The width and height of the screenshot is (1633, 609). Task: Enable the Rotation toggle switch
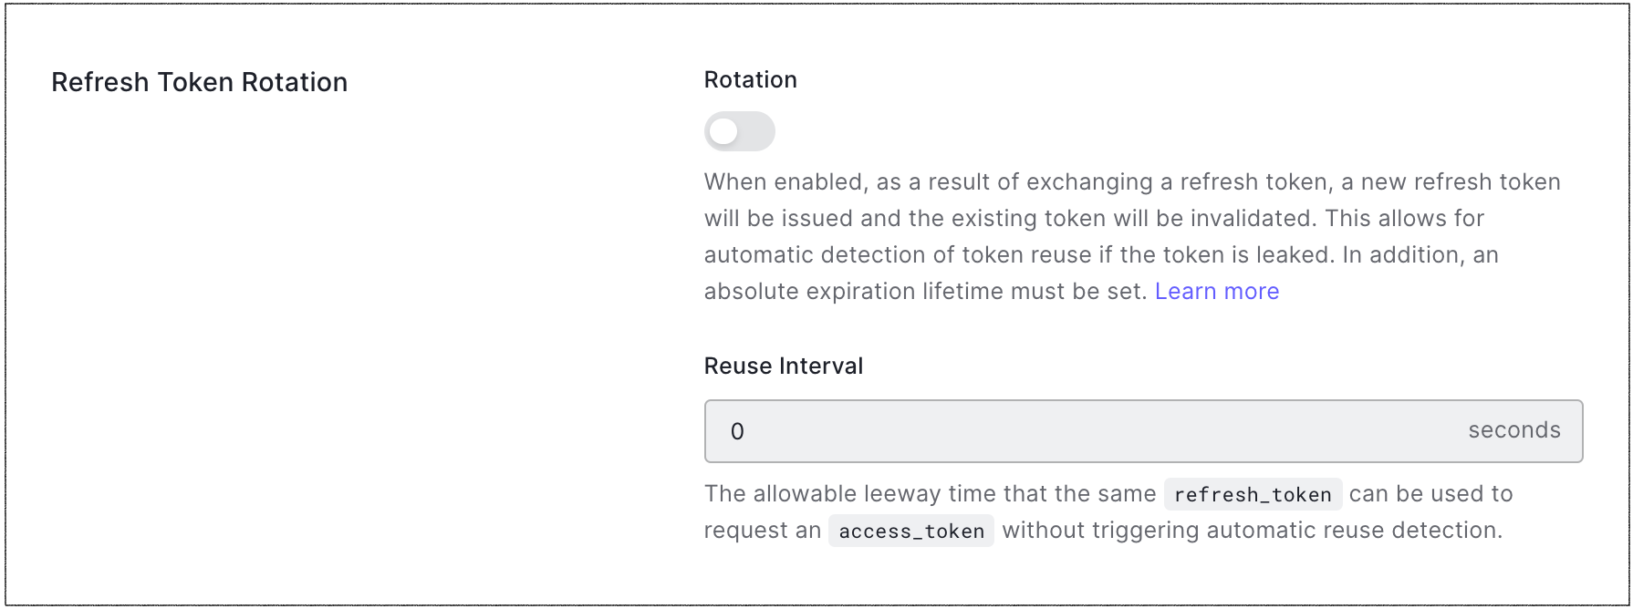click(739, 131)
